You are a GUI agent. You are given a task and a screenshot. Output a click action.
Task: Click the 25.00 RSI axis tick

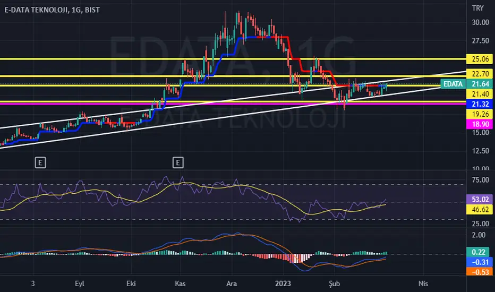481,224
